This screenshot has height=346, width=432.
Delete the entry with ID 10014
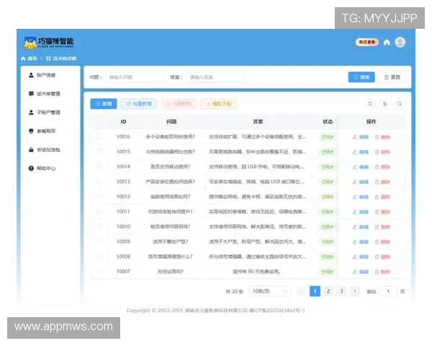pyautogui.click(x=383, y=167)
